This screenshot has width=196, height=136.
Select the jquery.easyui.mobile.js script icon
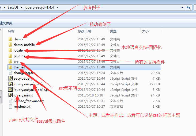pyautogui.click(x=10, y=90)
